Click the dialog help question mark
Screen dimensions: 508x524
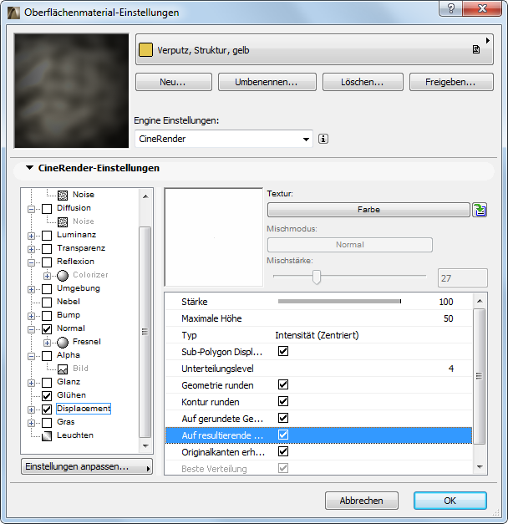pos(451,8)
